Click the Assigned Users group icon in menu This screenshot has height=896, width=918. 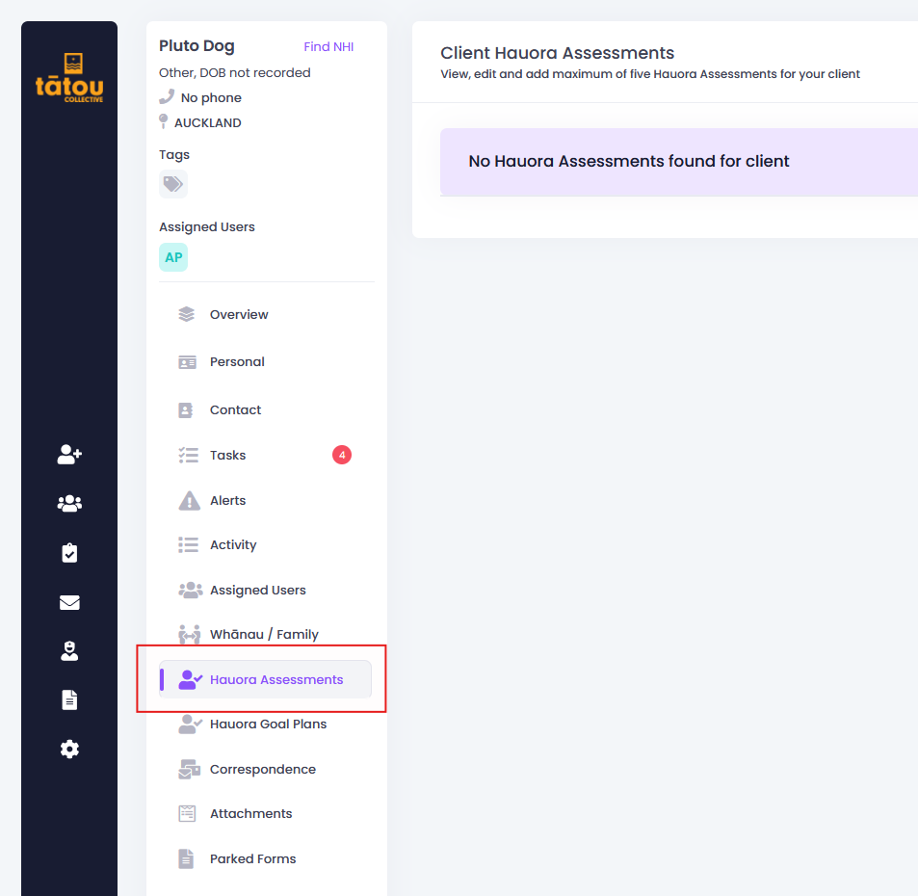pos(191,591)
